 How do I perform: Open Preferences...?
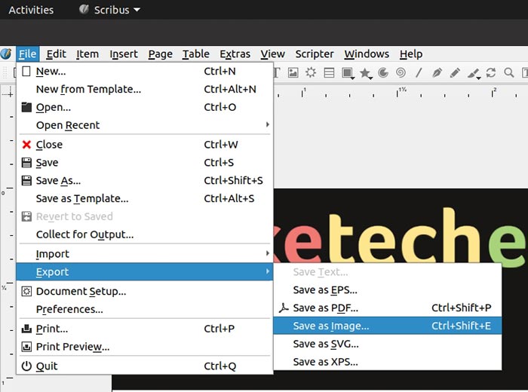pyautogui.click(x=145, y=309)
